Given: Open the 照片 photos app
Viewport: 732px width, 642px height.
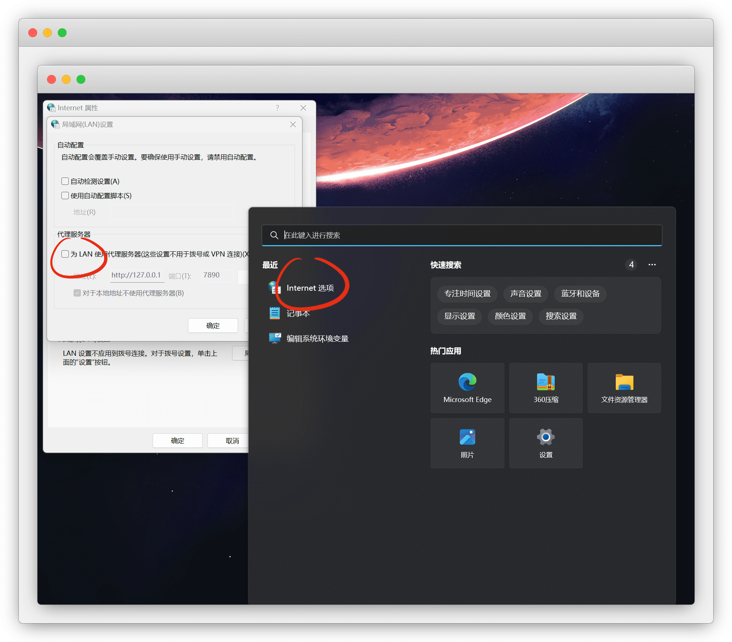Looking at the screenshot, I should [467, 443].
